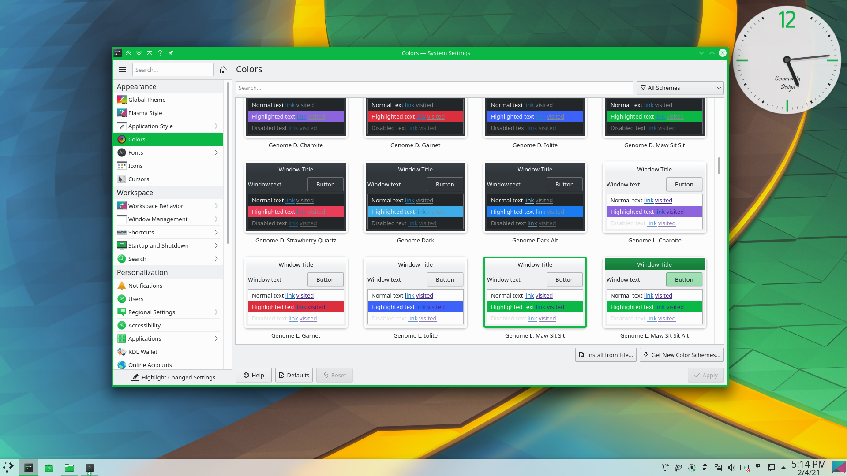Expand Window Management submenu arrow
The height and width of the screenshot is (476, 847).
216,219
